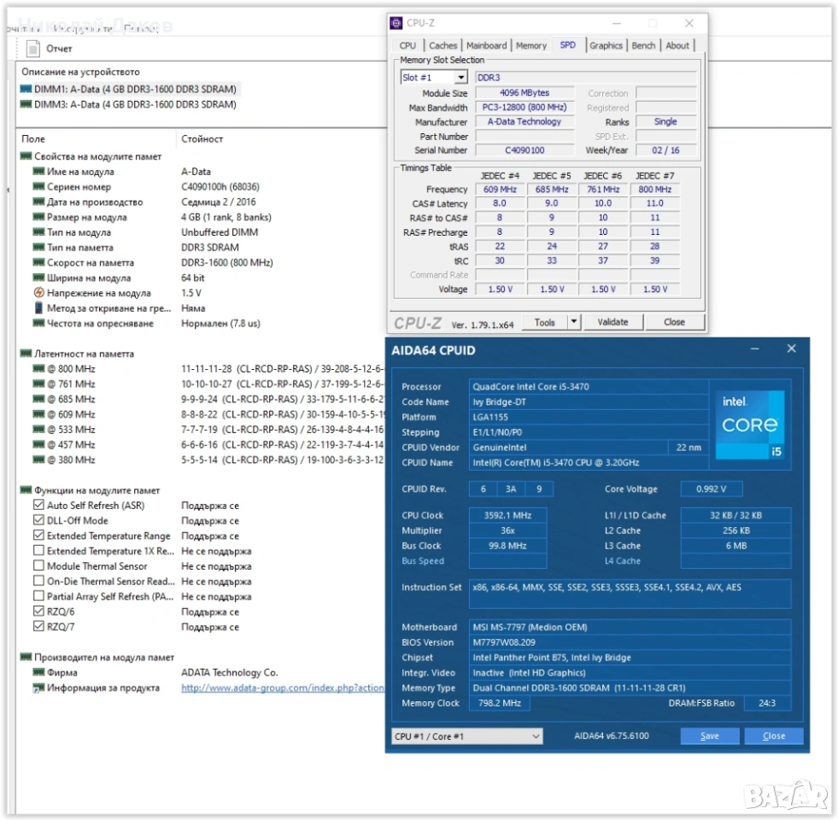Image resolution: width=838 pixels, height=820 pixels.
Task: Toggle the Module Thermal Sensor checkbox
Action: click(x=38, y=566)
